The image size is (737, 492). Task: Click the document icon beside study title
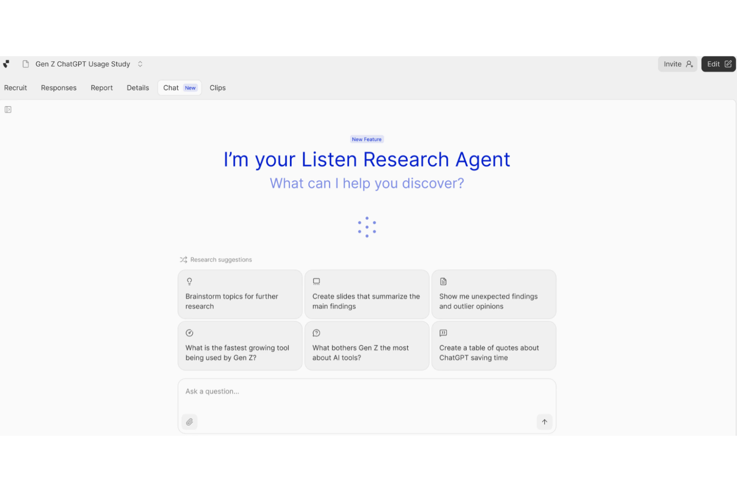point(25,64)
